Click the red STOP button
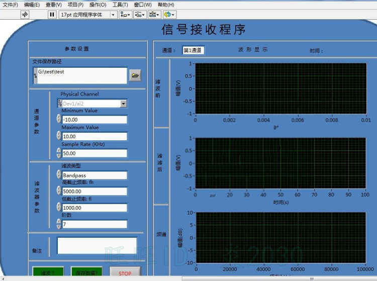Screen dimensions: 377x281 click(x=125, y=271)
